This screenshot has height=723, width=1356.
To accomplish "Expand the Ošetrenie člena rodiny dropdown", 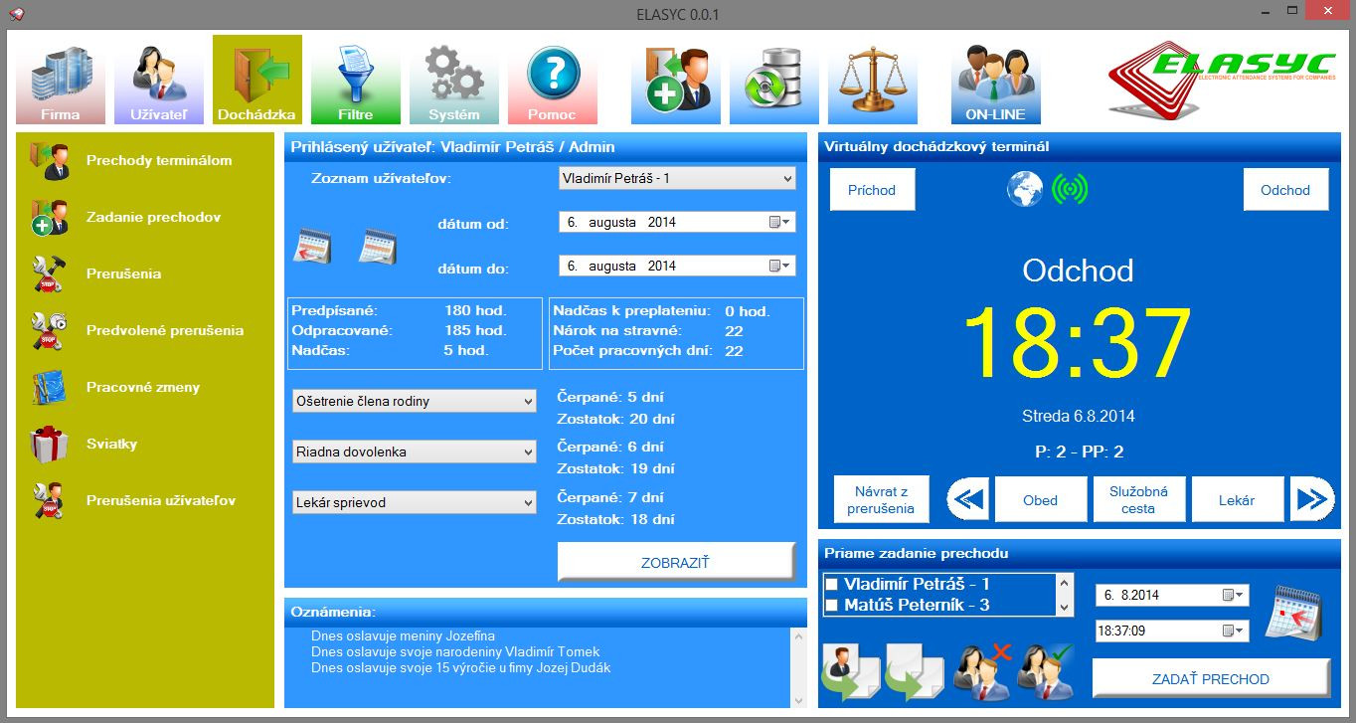I will [x=415, y=402].
